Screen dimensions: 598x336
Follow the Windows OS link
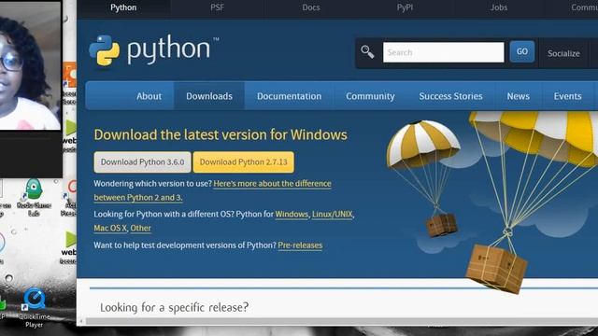point(292,214)
